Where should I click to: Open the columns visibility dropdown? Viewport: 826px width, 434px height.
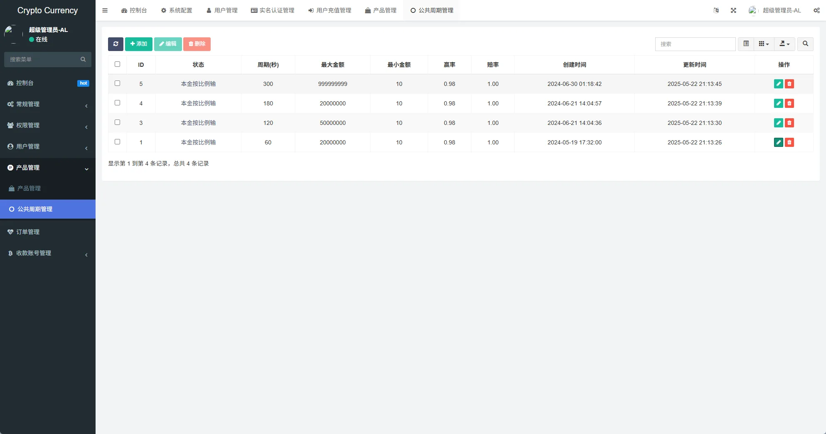click(x=764, y=44)
